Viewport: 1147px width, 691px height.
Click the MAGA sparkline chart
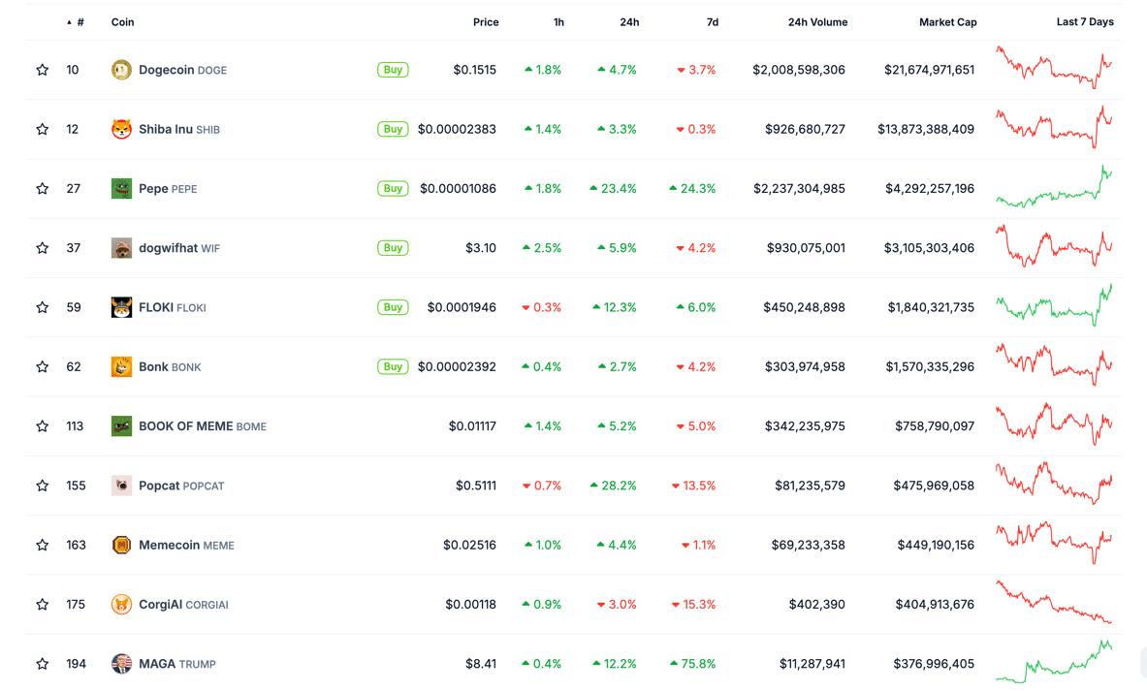tap(1055, 663)
